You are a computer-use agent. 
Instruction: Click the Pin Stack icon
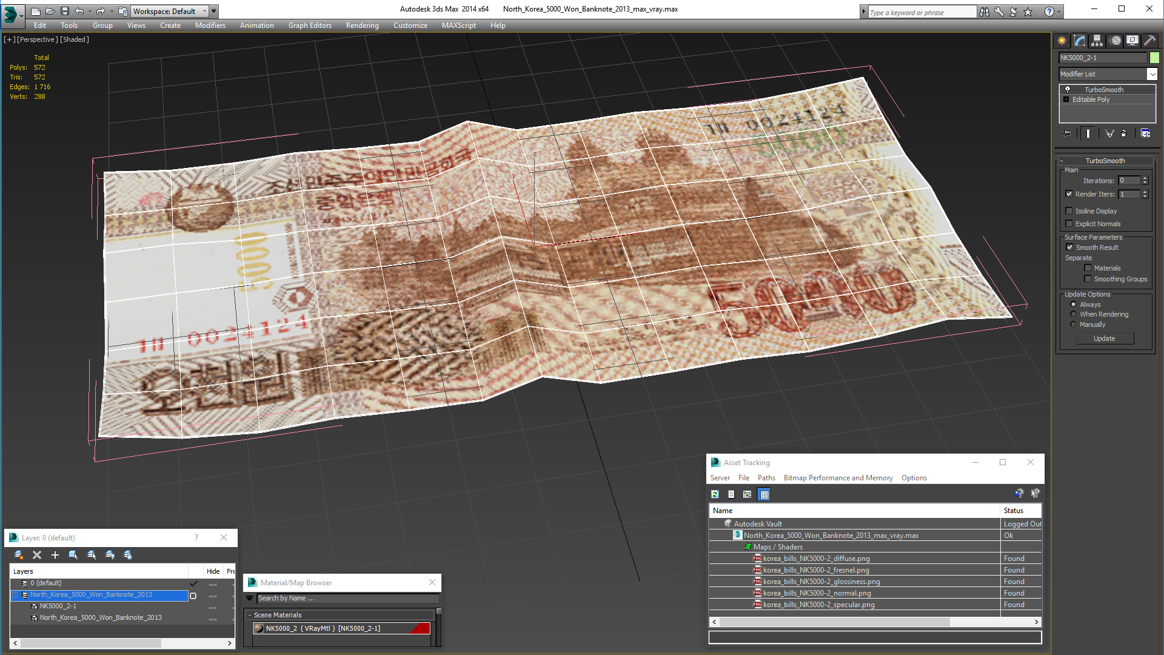[x=1067, y=133]
